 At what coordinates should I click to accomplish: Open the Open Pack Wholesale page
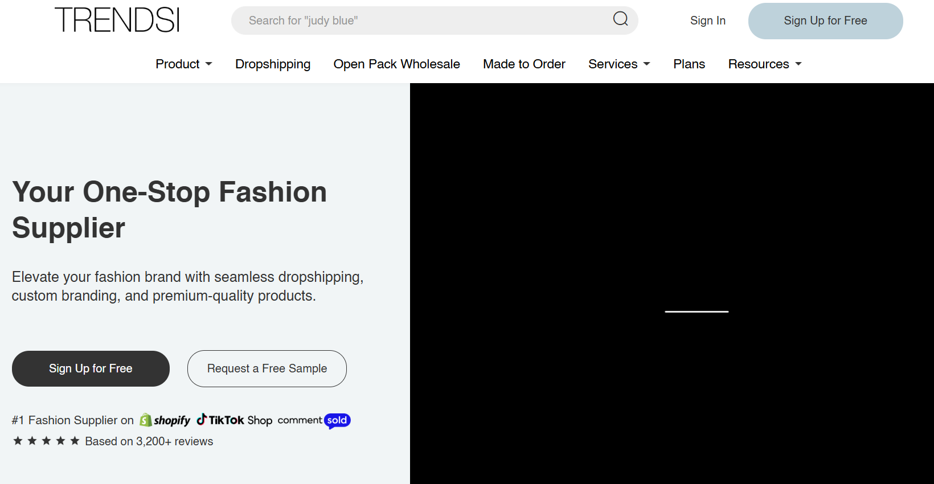[x=396, y=64]
